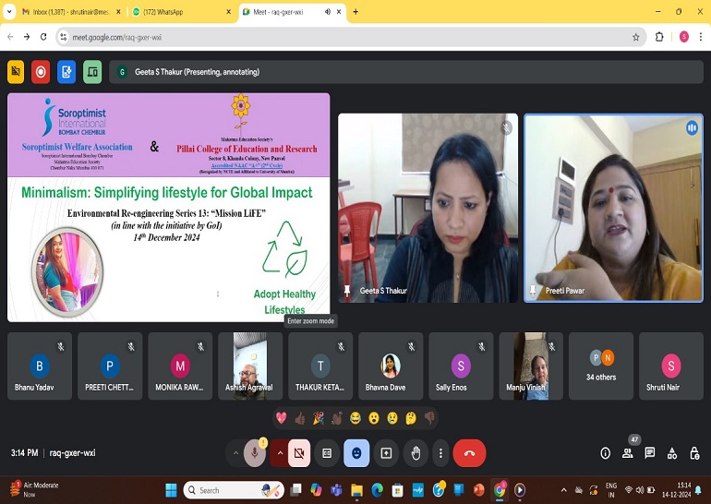Open the activities icon
The height and width of the screenshot is (504, 711).
pyautogui.click(x=672, y=453)
